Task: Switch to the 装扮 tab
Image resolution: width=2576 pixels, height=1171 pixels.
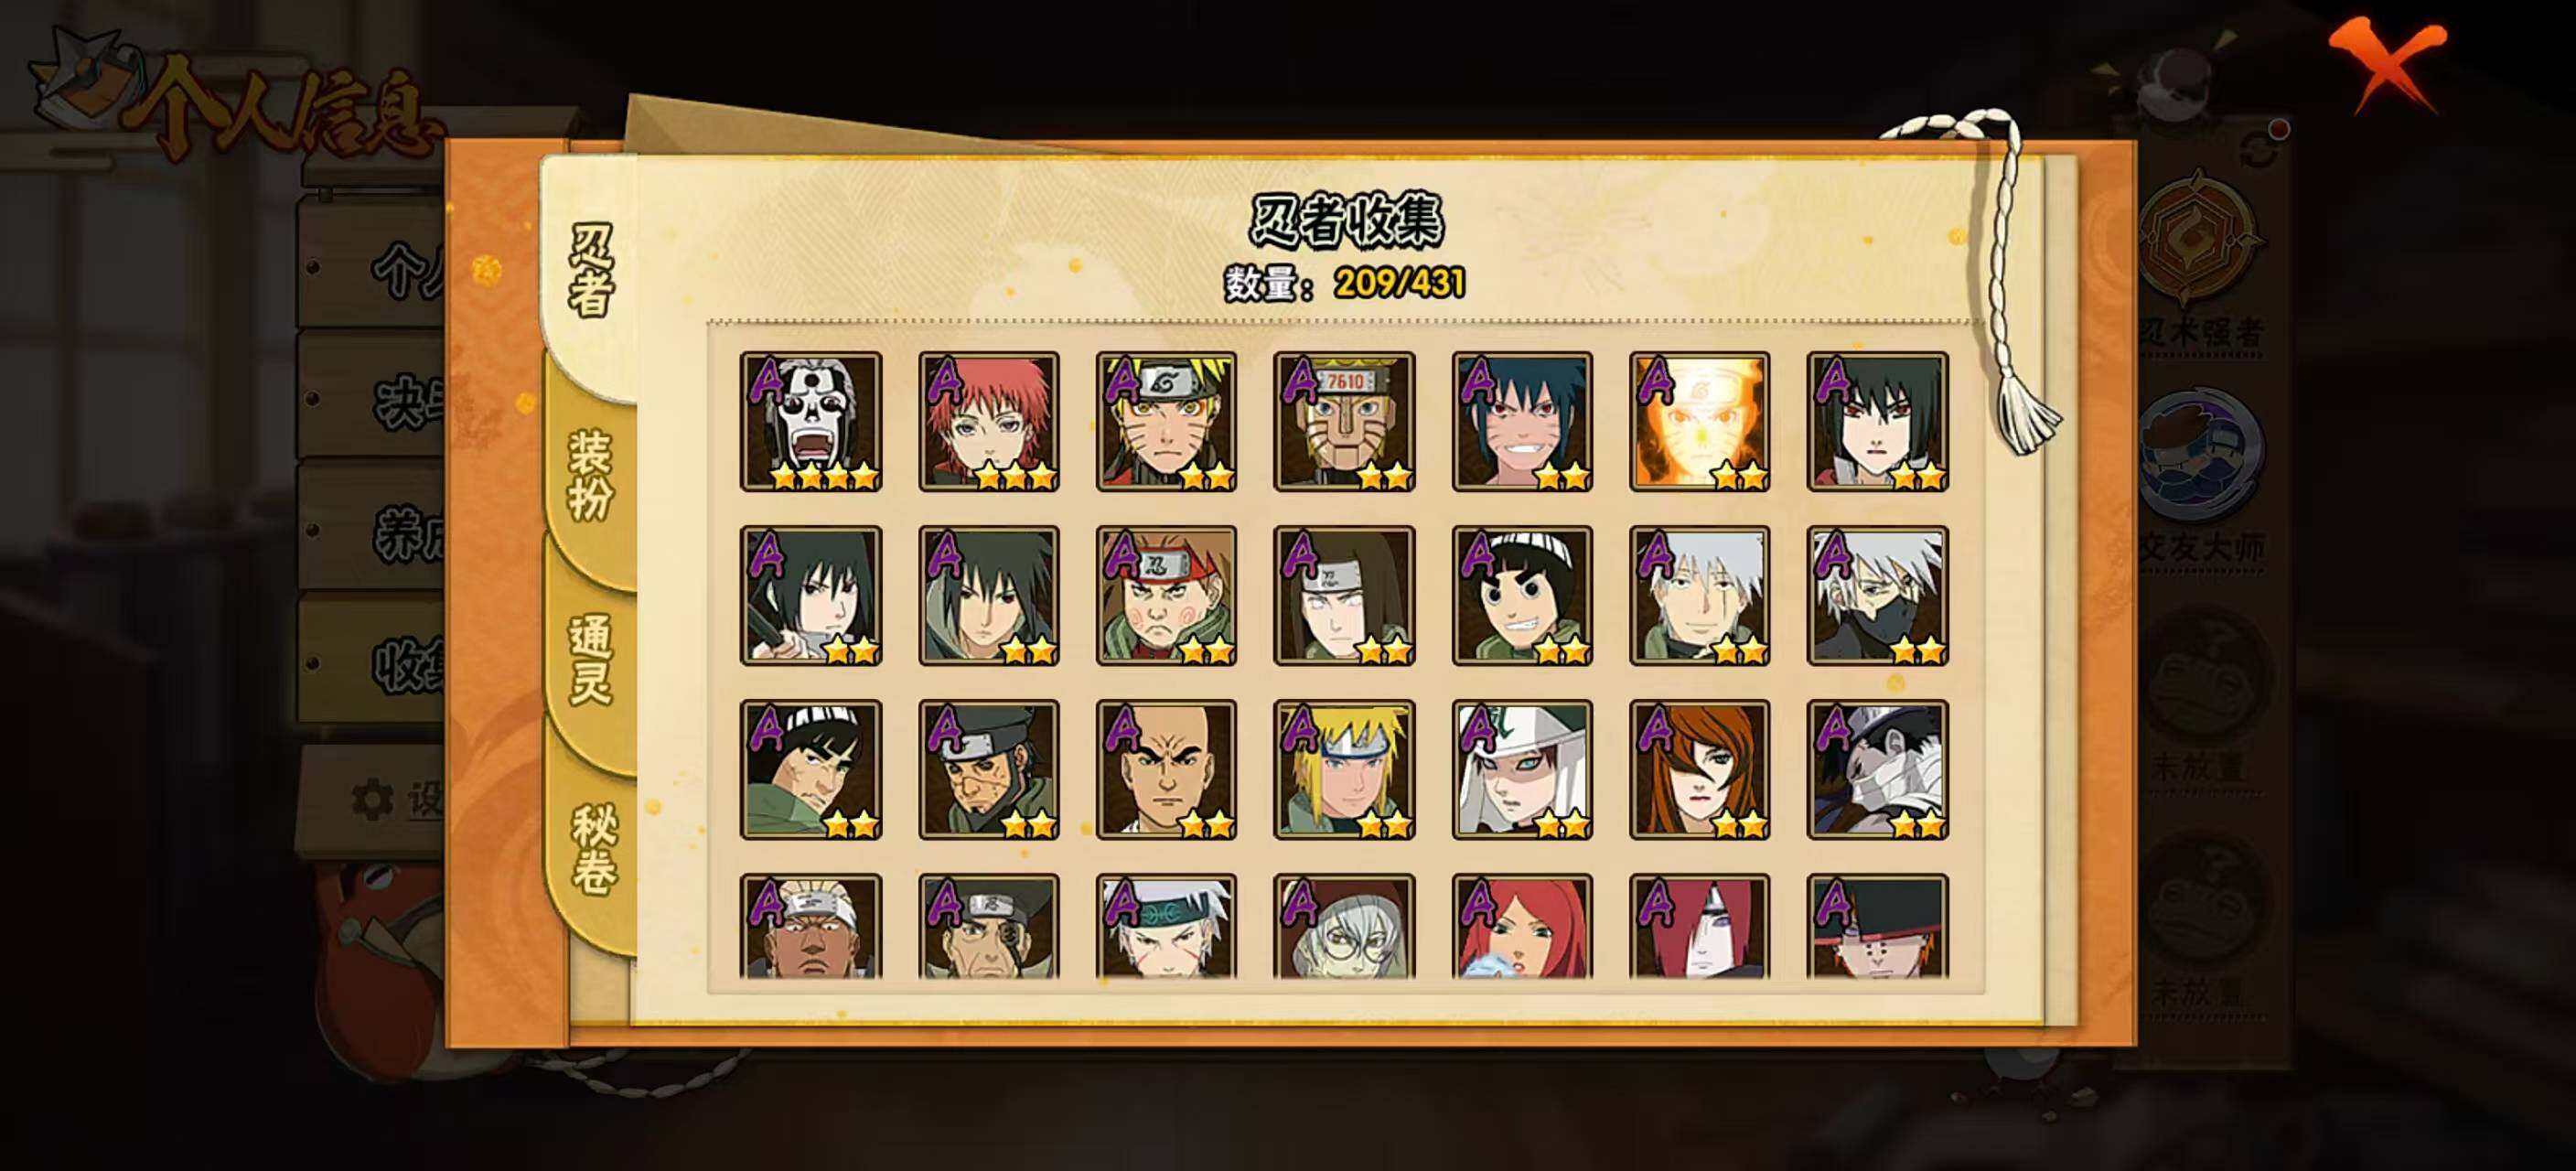Action: [590, 475]
